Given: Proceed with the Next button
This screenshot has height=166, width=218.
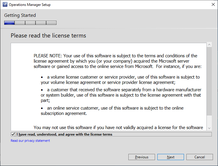Looking at the screenshot, I should tap(171, 157).
